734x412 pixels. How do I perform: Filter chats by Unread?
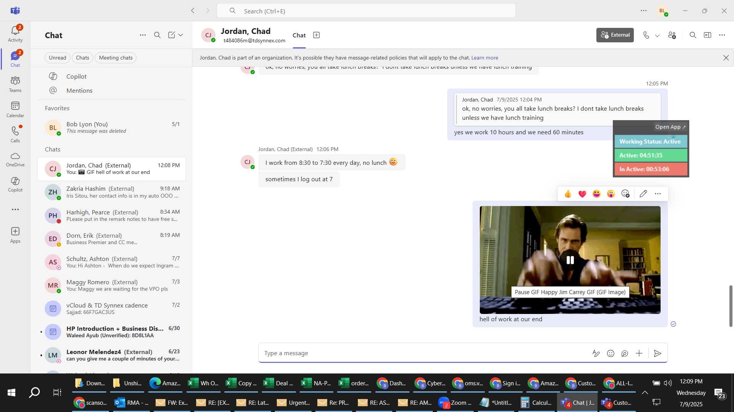(57, 58)
